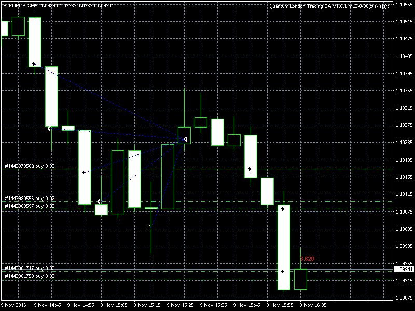
Task: Click the 1.09915 price scale label
Action: point(404,280)
